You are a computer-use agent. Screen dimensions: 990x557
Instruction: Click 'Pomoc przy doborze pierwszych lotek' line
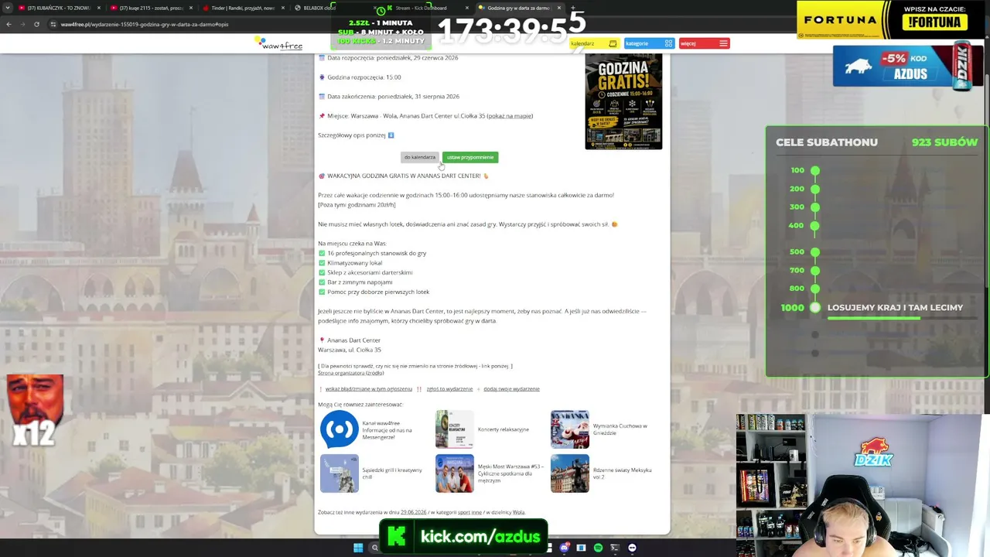point(378,292)
